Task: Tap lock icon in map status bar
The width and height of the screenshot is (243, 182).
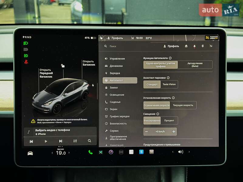Action: pyautogui.click(x=101, y=38)
